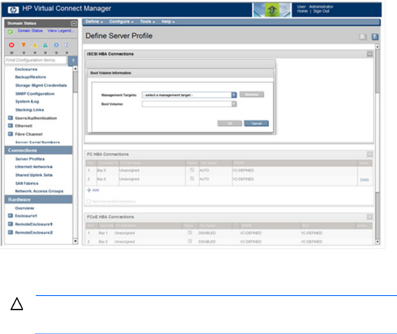Click the red critical status icon
The width and height of the screenshot is (397, 334).
[x=12, y=45]
